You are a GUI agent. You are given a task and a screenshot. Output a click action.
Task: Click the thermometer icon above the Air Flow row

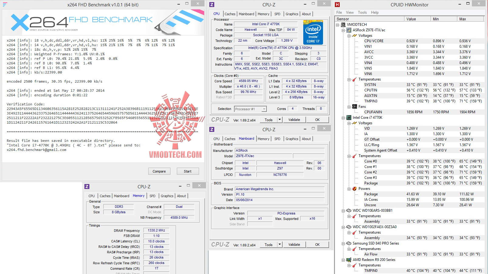355,249
